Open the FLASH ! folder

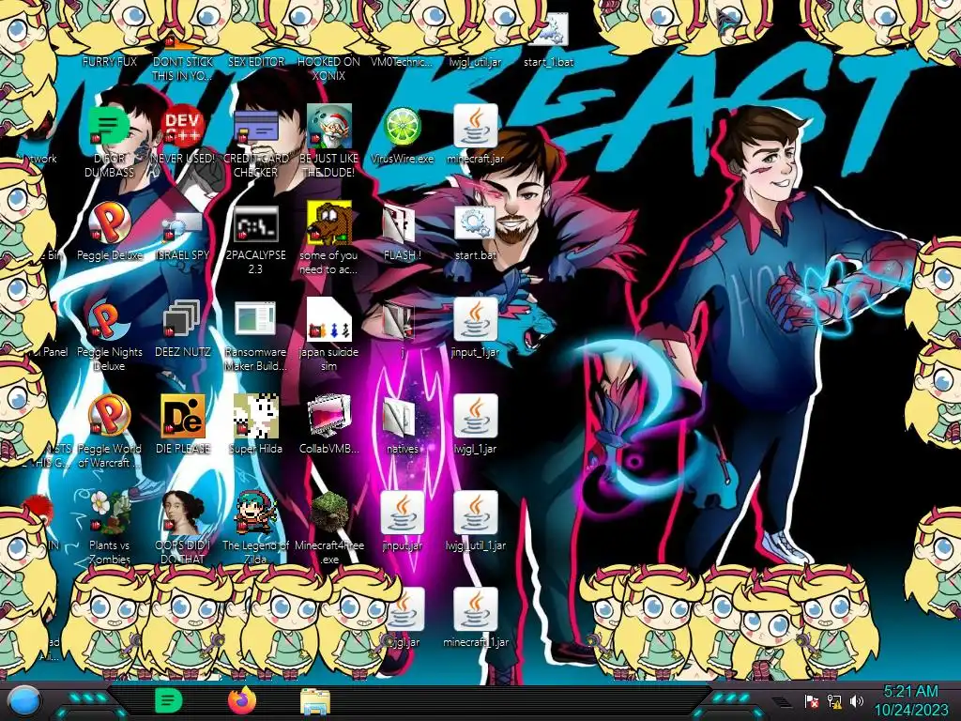coord(399,223)
